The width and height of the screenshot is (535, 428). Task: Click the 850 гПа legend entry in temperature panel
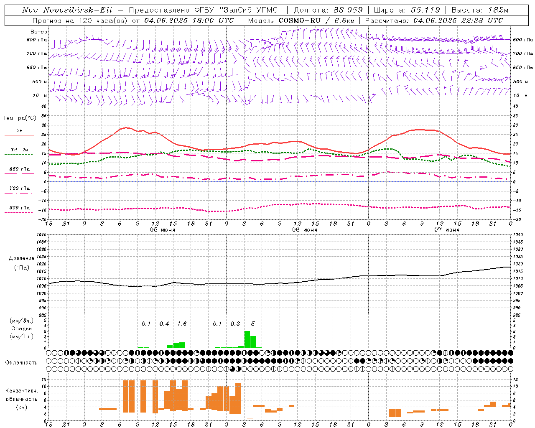click(19, 169)
